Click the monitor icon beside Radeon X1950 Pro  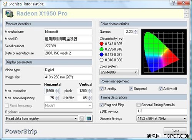[x=9, y=13]
